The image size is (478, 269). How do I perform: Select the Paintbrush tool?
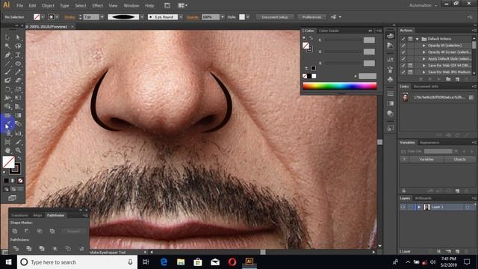click(x=7, y=72)
